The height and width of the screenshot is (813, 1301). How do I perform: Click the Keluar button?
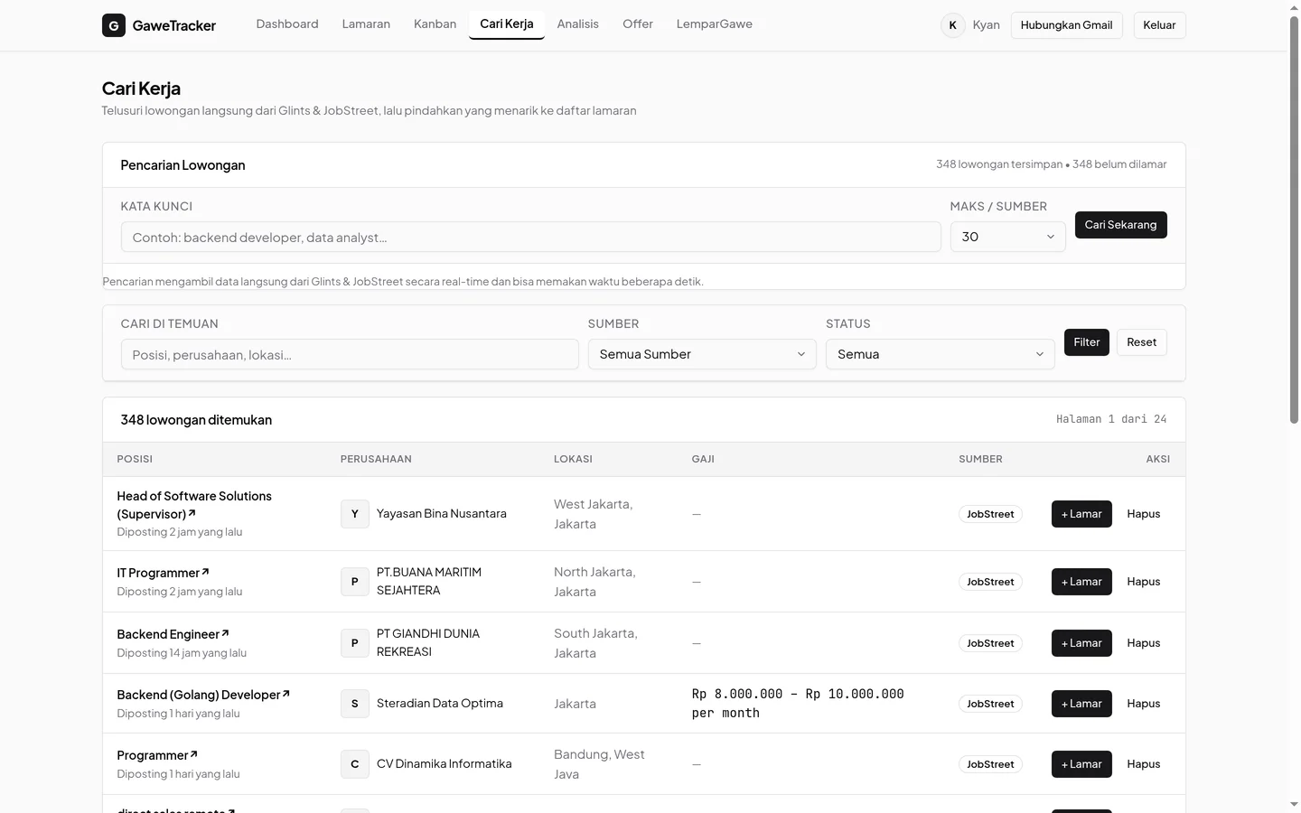(1159, 25)
